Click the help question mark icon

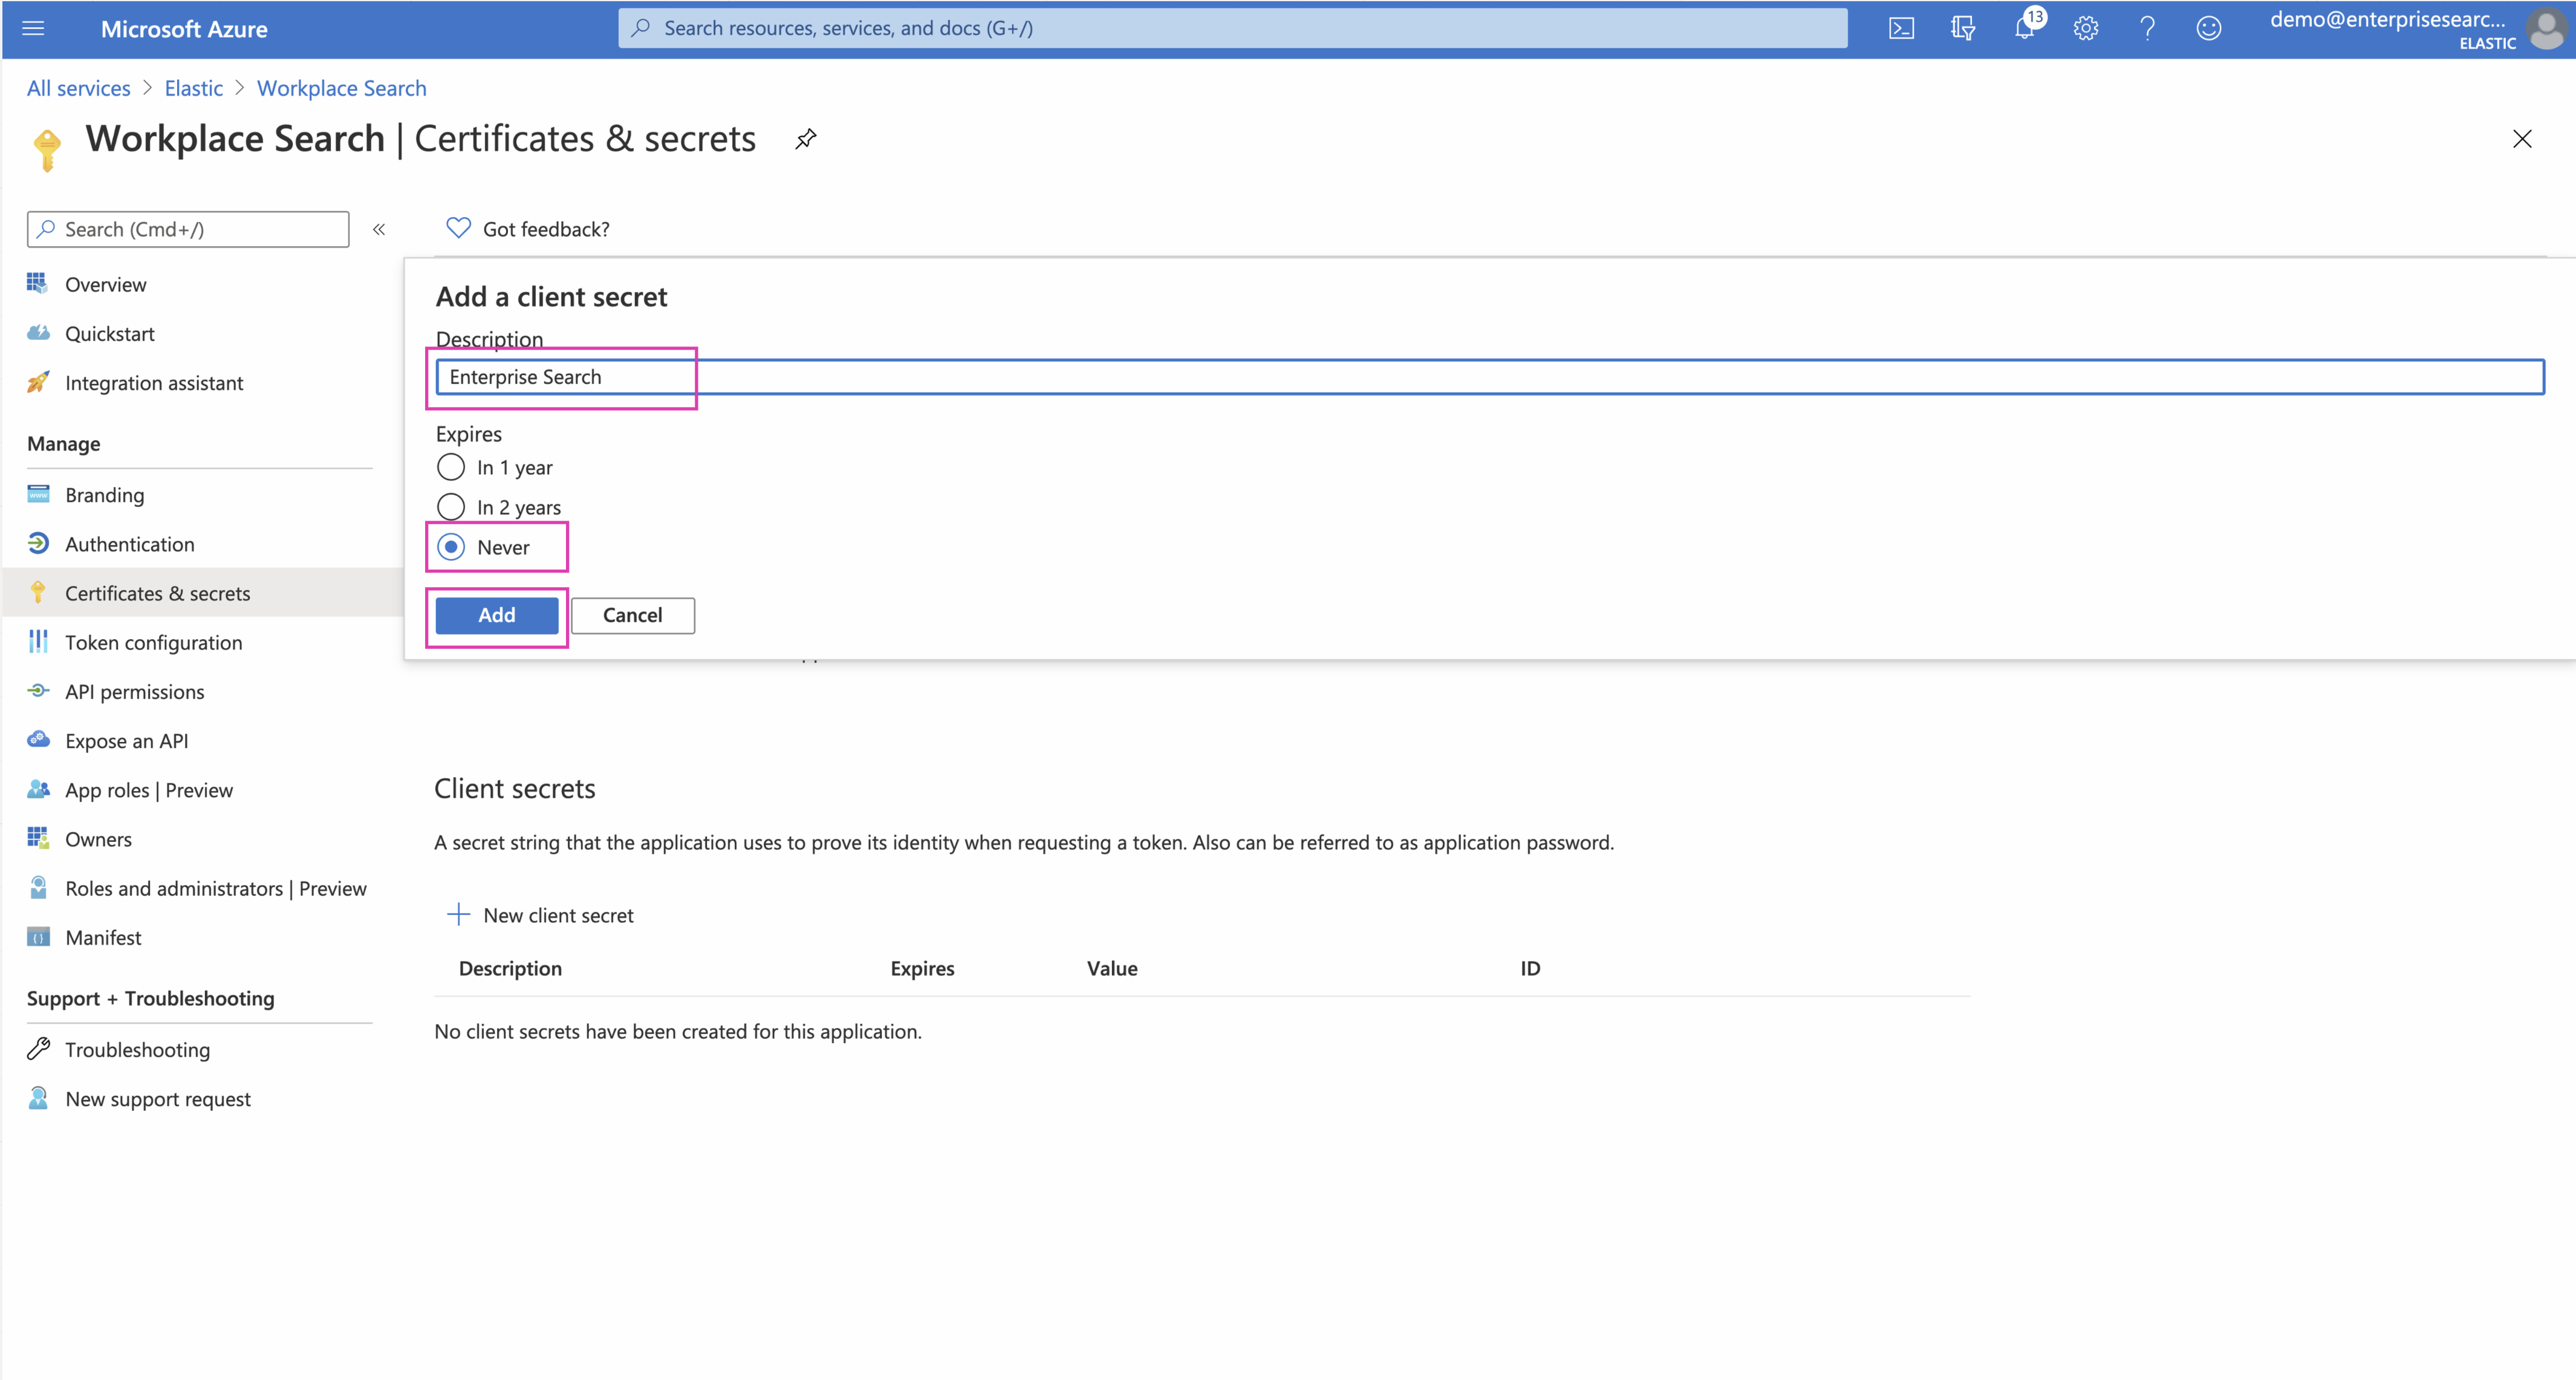(x=2147, y=28)
